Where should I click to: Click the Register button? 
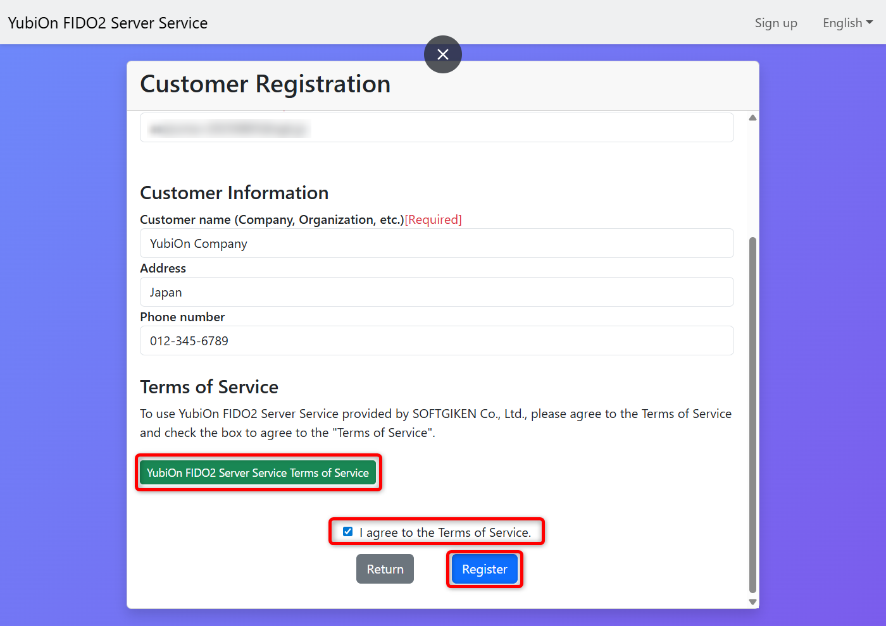[485, 569]
